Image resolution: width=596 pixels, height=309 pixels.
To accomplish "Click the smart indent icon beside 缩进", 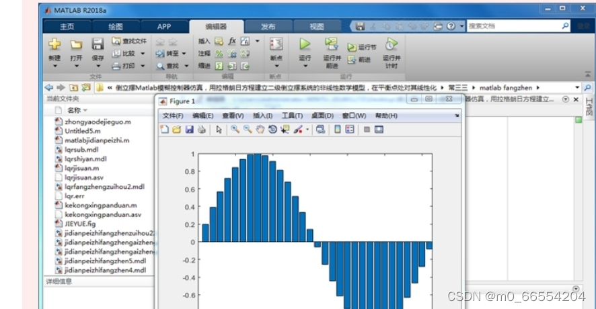I will [x=219, y=66].
